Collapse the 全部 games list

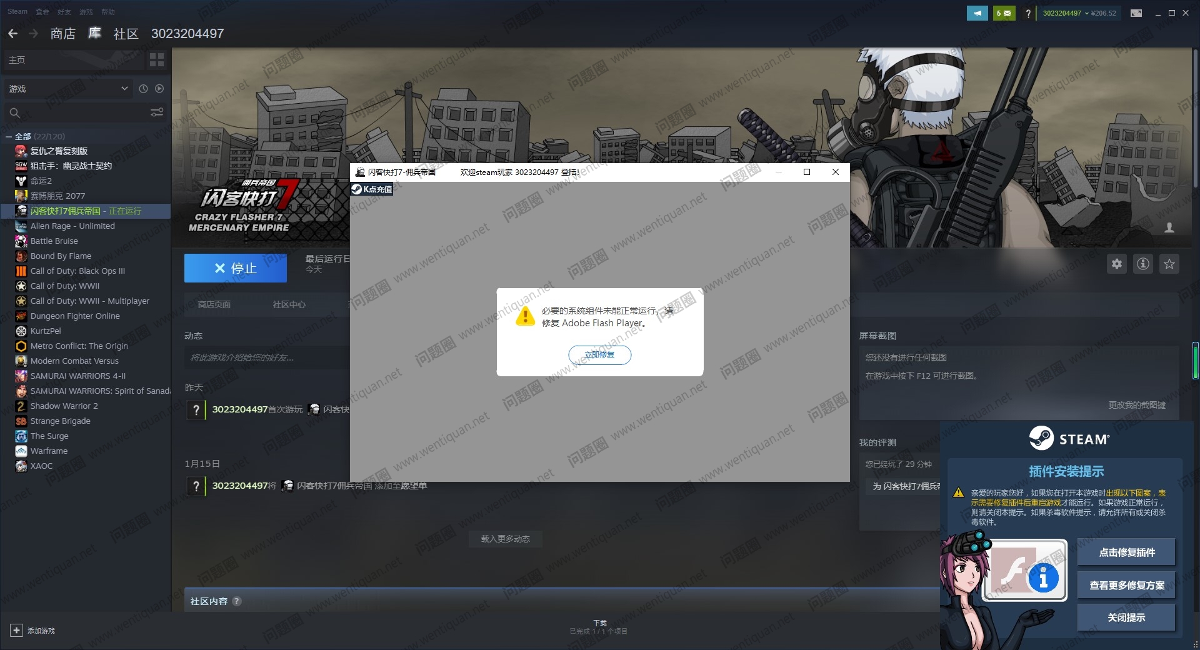coord(9,137)
